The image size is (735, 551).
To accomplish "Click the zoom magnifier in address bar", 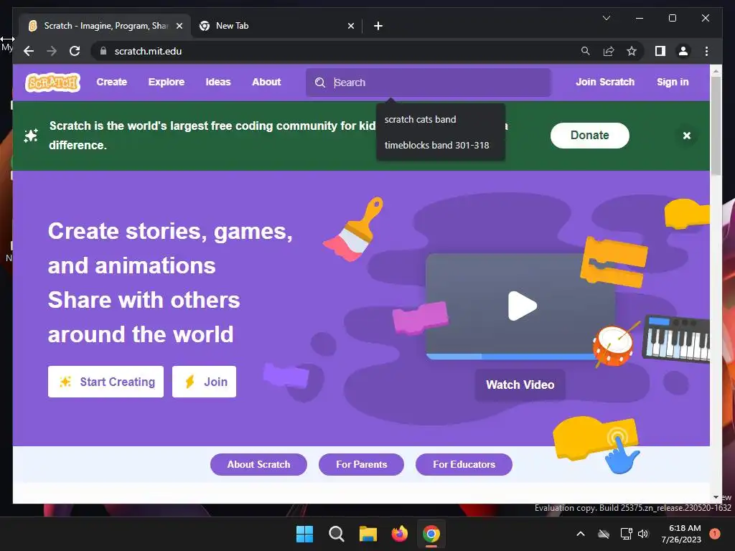I will (x=586, y=51).
